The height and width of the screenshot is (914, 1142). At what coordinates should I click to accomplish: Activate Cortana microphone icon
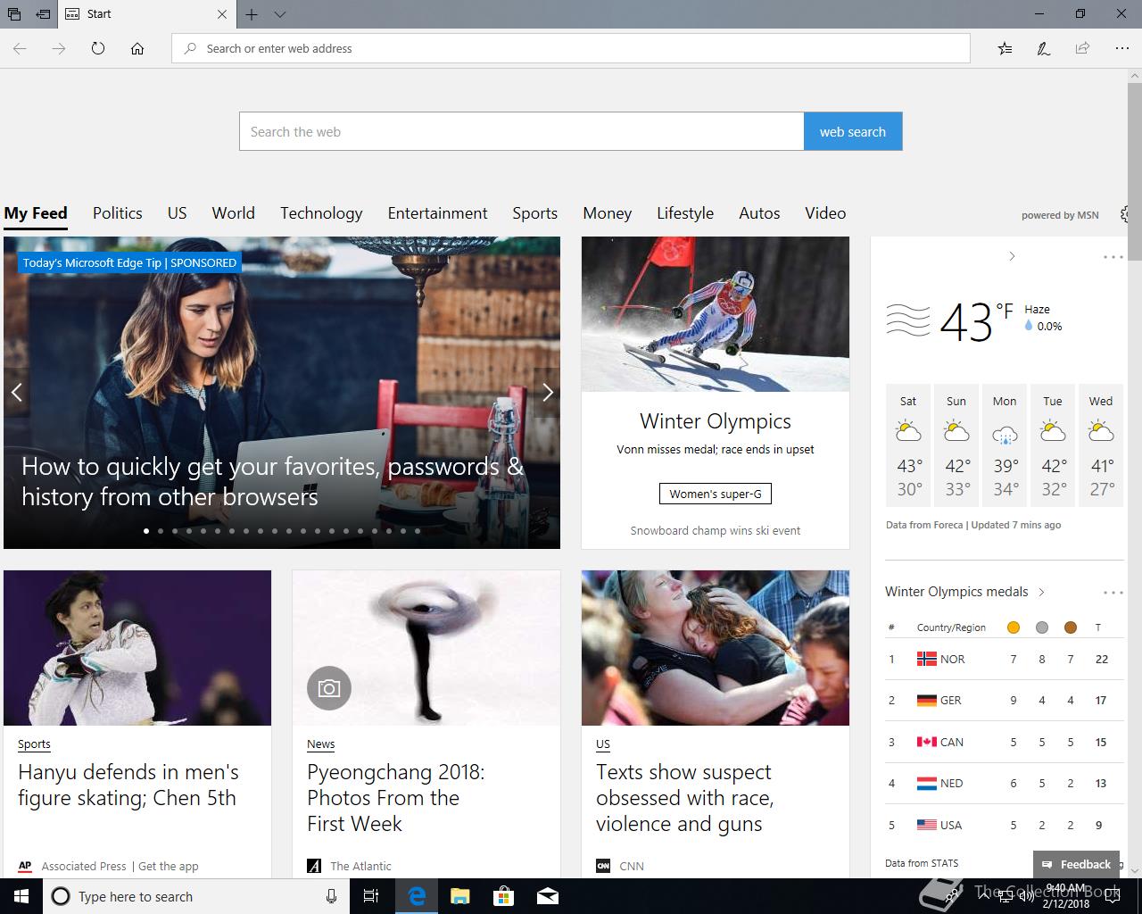point(331,896)
